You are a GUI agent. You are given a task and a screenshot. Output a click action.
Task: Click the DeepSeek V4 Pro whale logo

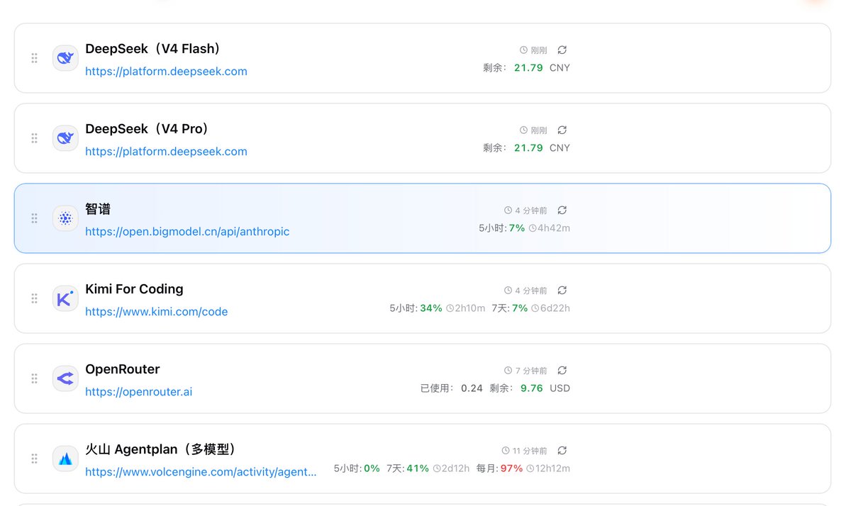65,138
